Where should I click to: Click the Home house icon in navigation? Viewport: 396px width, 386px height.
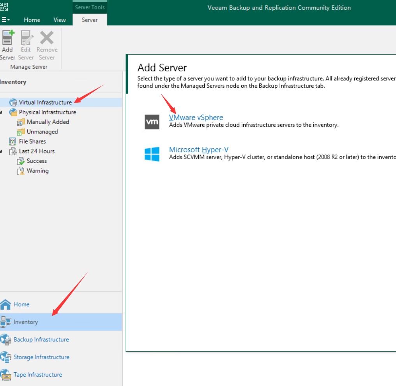5,304
